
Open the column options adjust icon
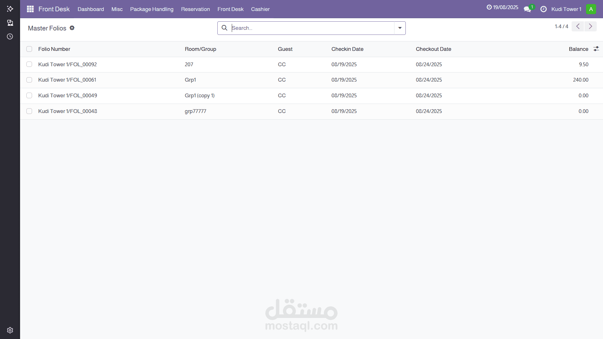point(596,49)
